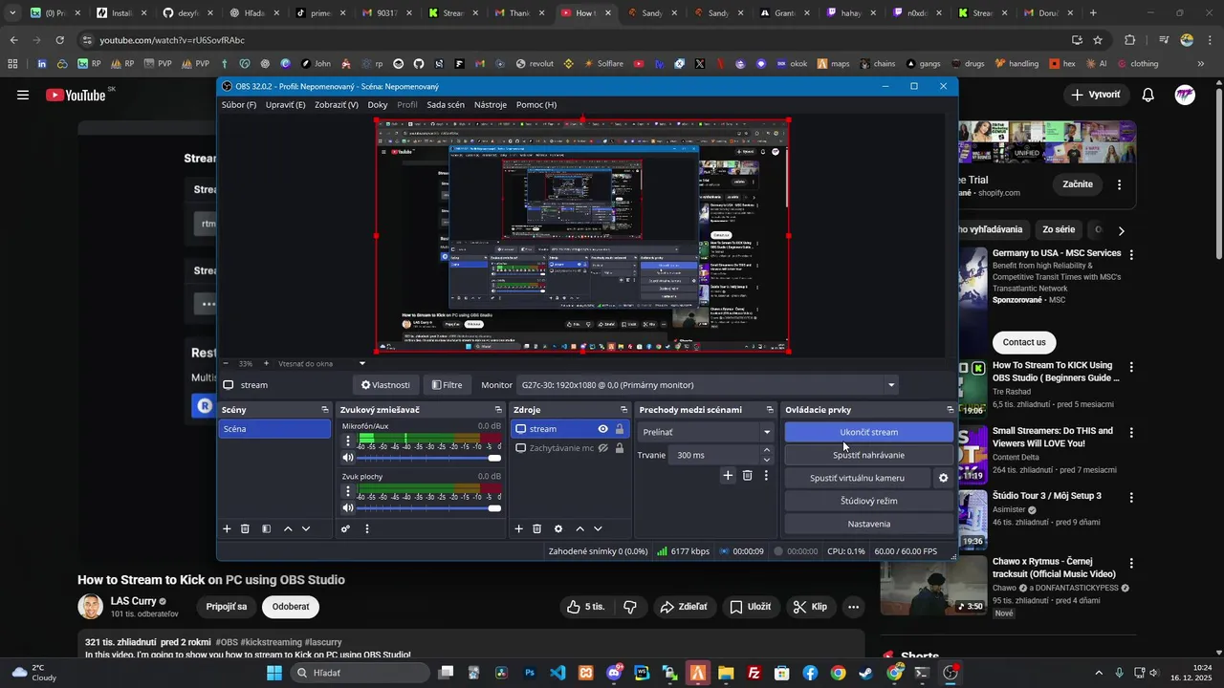Screen dimensions: 1224x688
Task: Open advanced audio properties gears icon
Action: [345, 528]
